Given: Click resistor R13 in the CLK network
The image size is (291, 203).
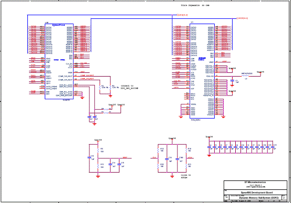Looking at the screenshot, I should [x=158, y=150].
